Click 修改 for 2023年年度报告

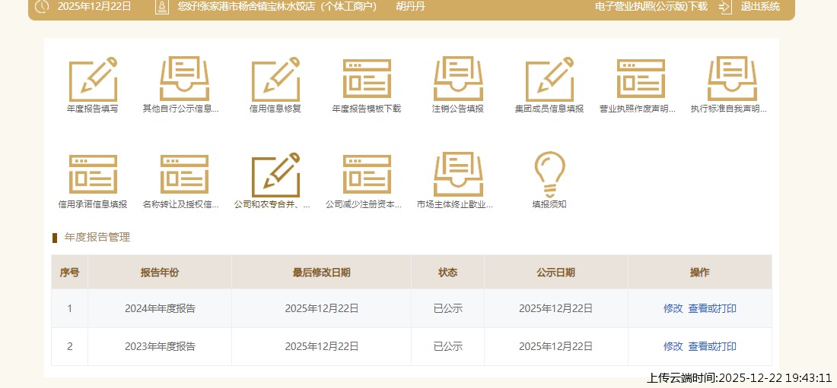pyautogui.click(x=673, y=346)
